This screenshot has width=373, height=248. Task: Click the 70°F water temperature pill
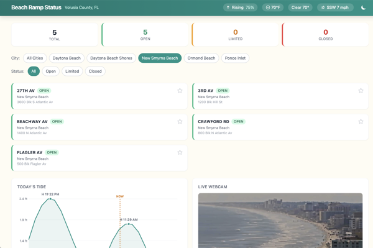[273, 7]
